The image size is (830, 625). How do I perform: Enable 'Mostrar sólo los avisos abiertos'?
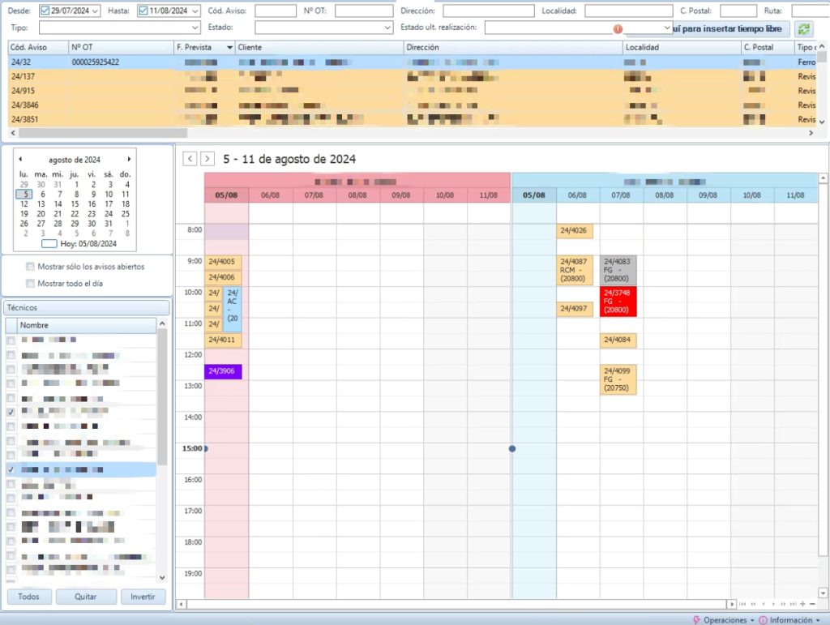pos(30,267)
